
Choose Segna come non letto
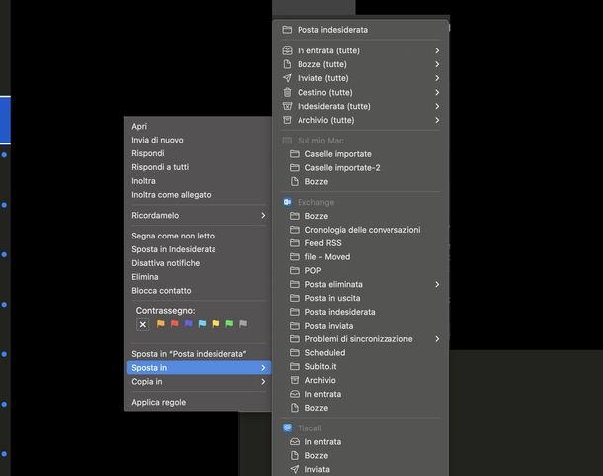pos(173,236)
